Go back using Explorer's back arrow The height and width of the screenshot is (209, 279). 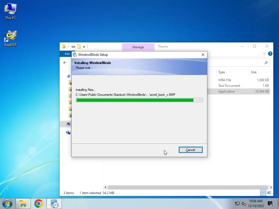[x=65, y=63]
